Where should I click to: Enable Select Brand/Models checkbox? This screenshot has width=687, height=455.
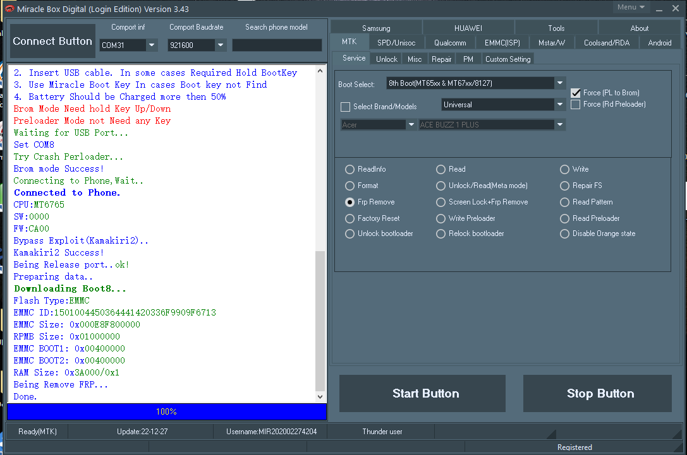[x=345, y=107]
